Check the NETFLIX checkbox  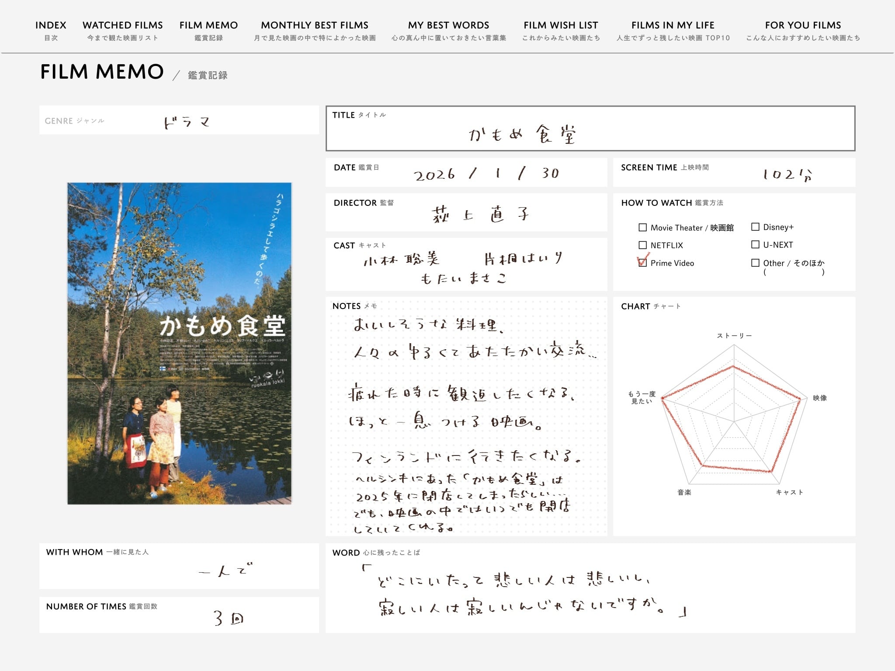coord(642,245)
